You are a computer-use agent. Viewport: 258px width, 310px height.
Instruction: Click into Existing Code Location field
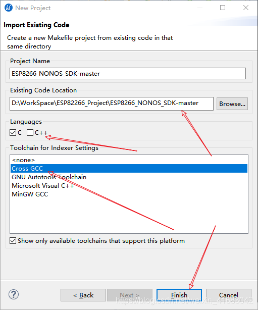[x=112, y=104]
